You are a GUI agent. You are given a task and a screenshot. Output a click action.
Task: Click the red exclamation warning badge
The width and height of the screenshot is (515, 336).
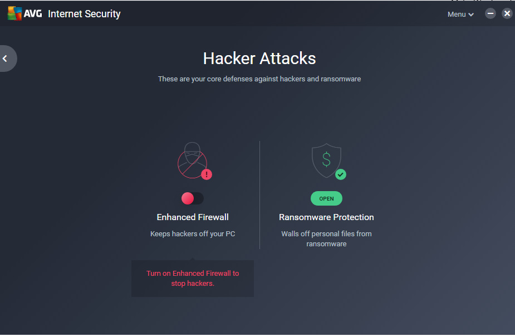click(x=207, y=174)
